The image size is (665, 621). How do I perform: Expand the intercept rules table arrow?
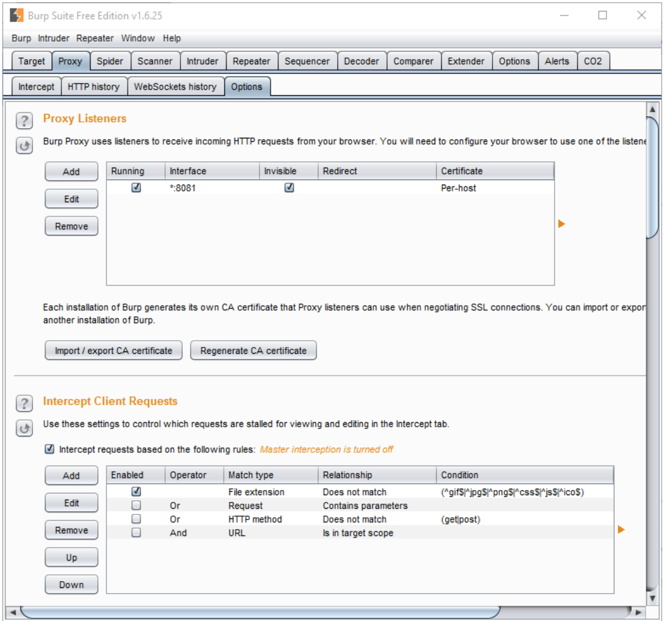(621, 529)
